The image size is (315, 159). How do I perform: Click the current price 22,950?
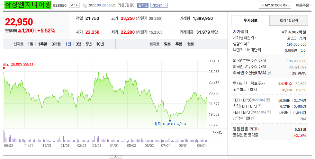(19, 22)
